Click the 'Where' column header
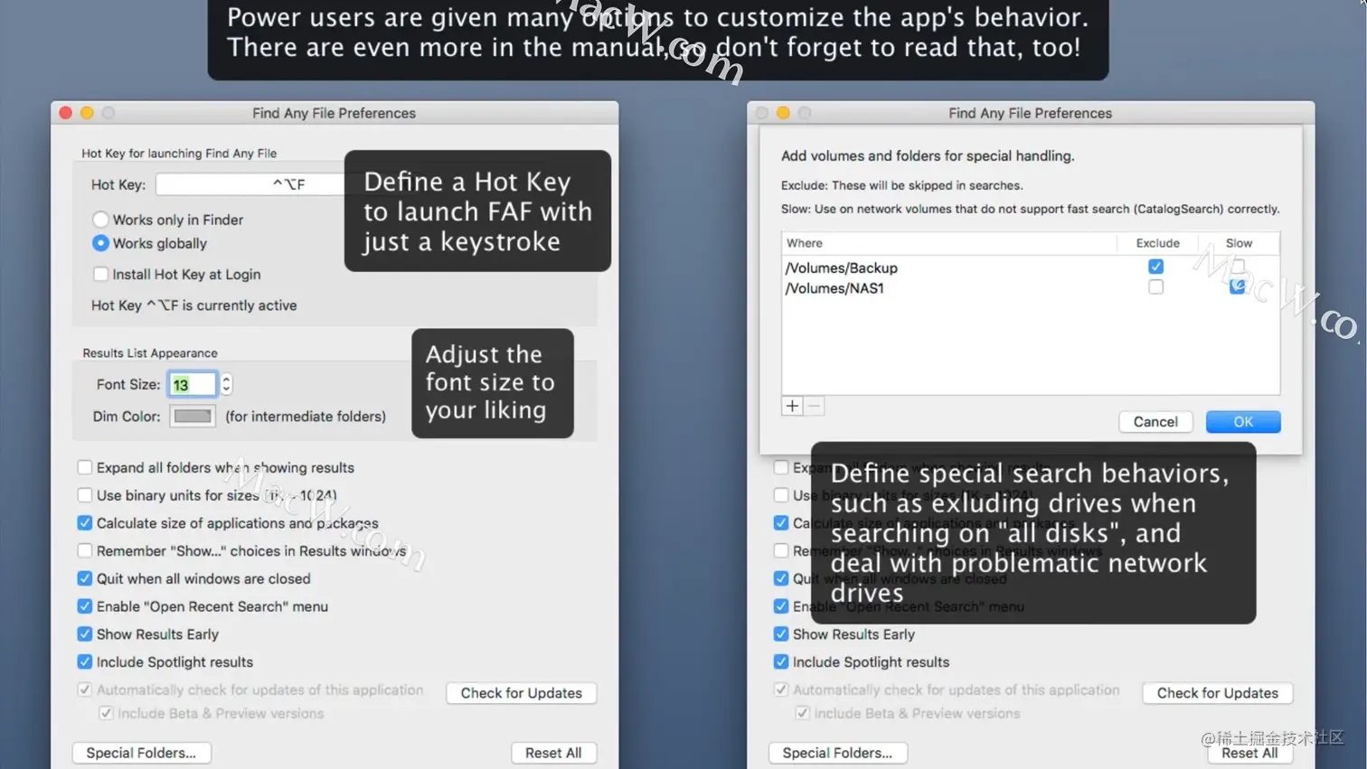Viewport: 1367px width, 769px height. point(949,243)
